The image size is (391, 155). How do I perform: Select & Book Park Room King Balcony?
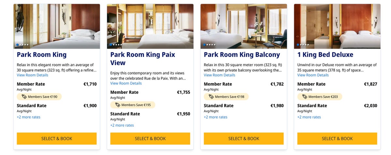pos(244,138)
